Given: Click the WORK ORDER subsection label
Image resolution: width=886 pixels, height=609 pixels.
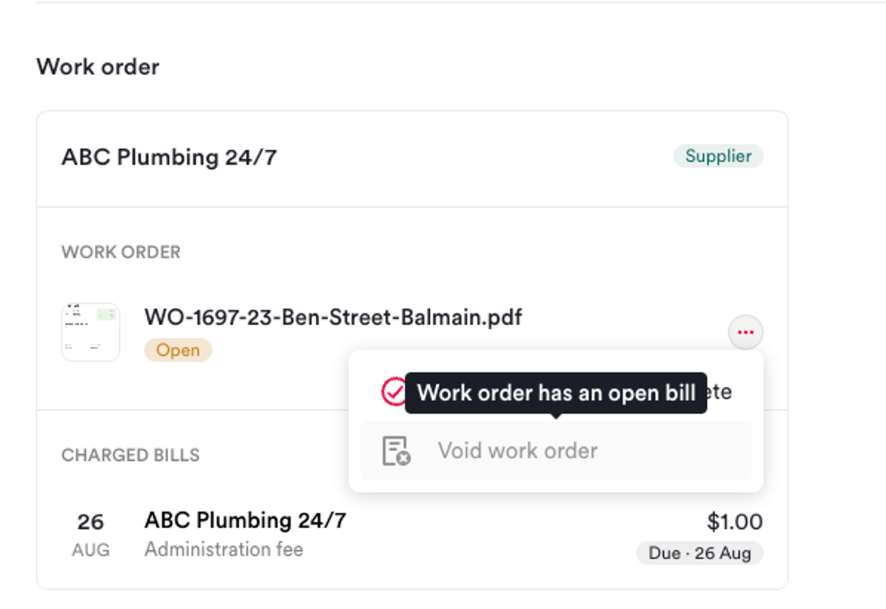Looking at the screenshot, I should point(121,252).
